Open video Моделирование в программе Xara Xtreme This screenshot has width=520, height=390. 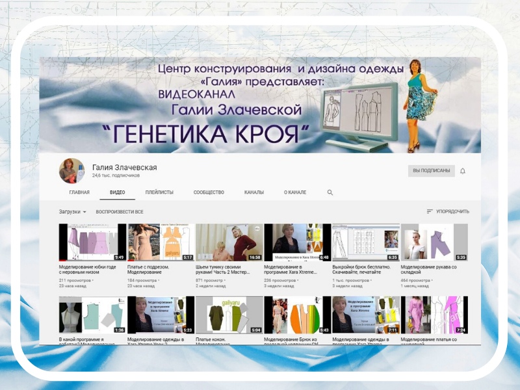coord(291,270)
